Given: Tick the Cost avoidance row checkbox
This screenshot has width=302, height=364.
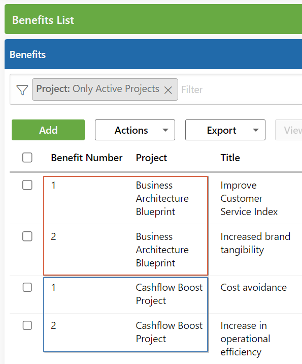Looking at the screenshot, I should click(27, 287).
